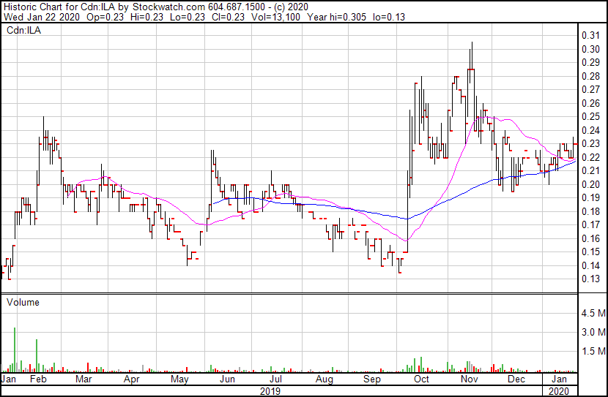Click the 0.22 price axis label
Screen dimensions: 608x397
tap(590, 157)
